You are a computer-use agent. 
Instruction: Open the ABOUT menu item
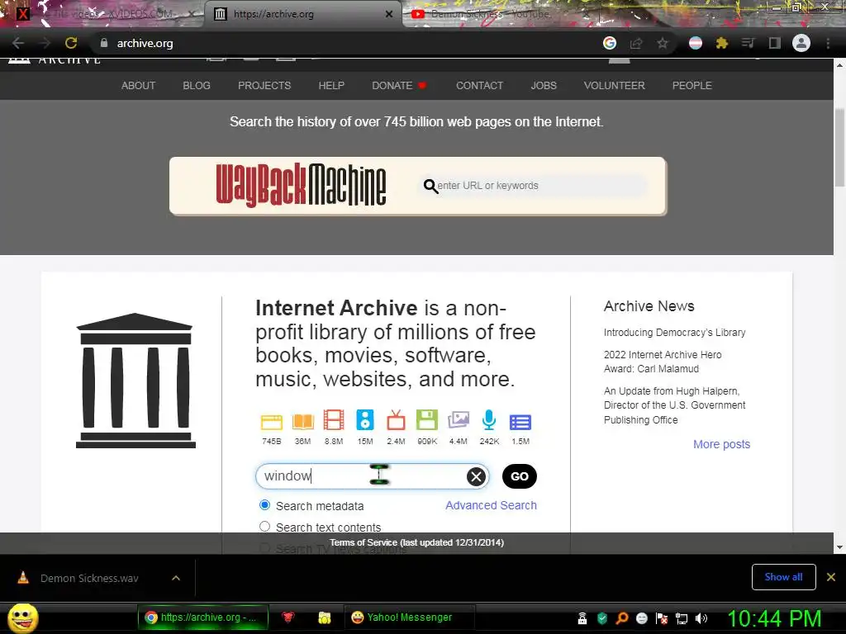138,86
